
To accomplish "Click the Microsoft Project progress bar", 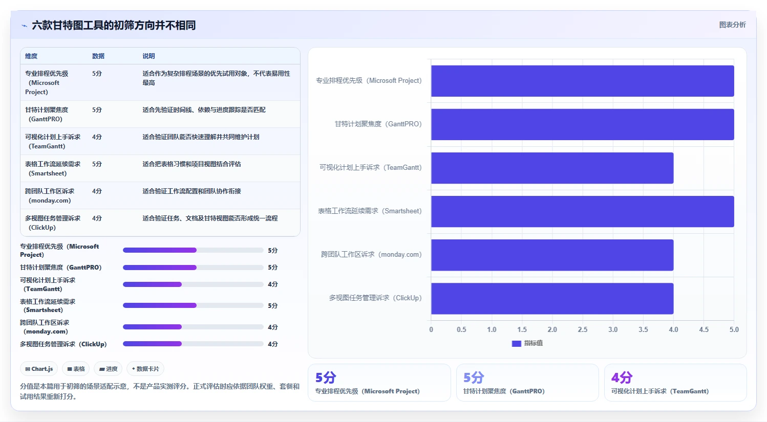I will click(x=193, y=251).
